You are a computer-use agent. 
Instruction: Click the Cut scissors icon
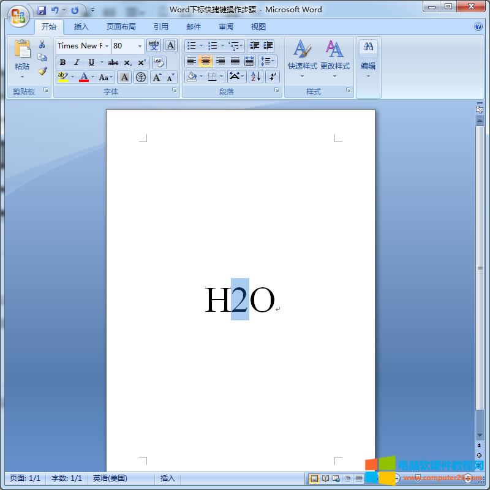click(x=42, y=45)
